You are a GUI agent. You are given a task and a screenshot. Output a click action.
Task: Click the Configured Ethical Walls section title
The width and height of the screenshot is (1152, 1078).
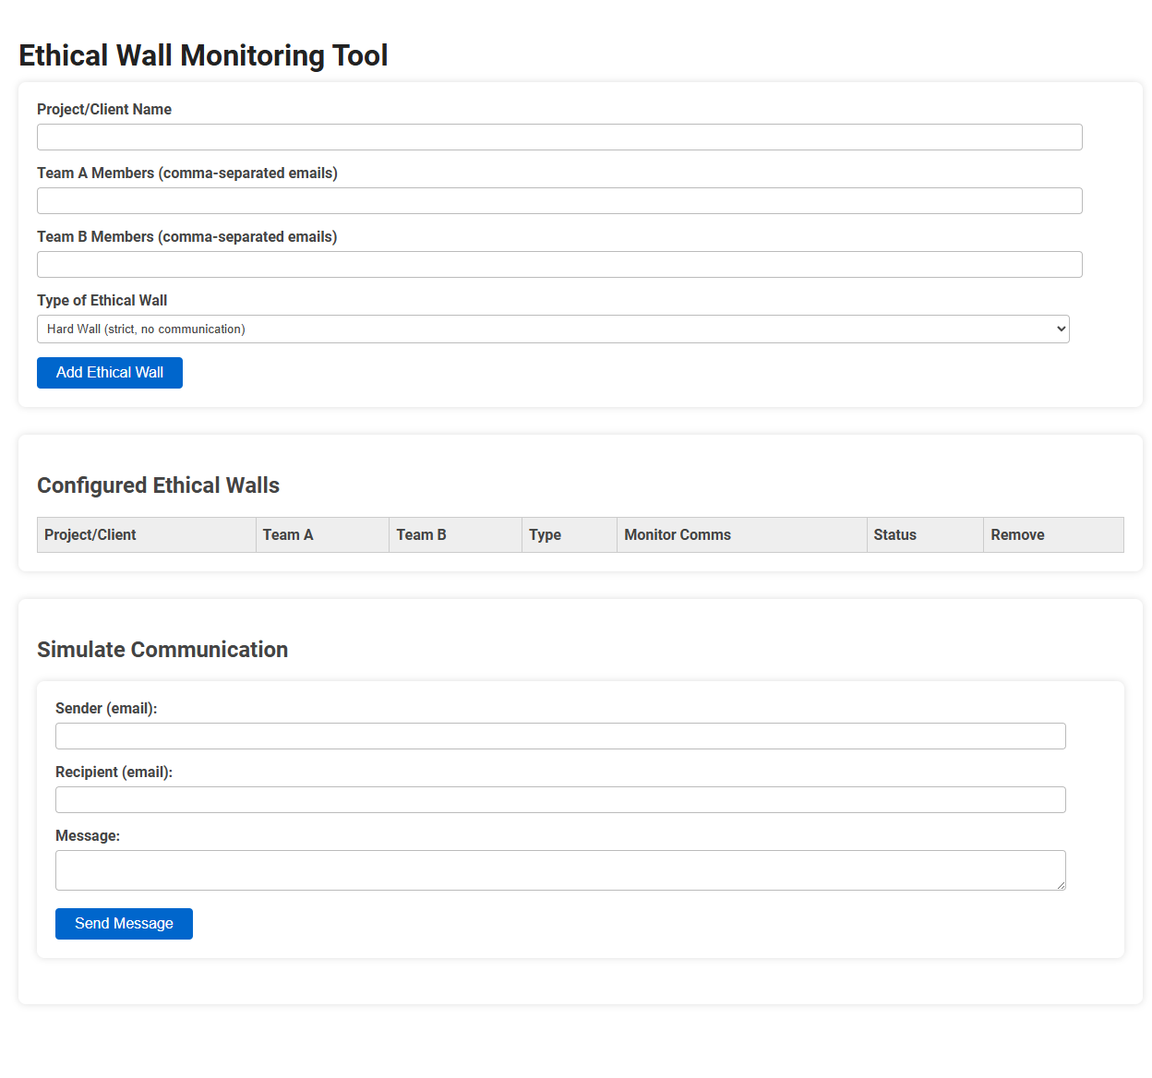coord(158,485)
